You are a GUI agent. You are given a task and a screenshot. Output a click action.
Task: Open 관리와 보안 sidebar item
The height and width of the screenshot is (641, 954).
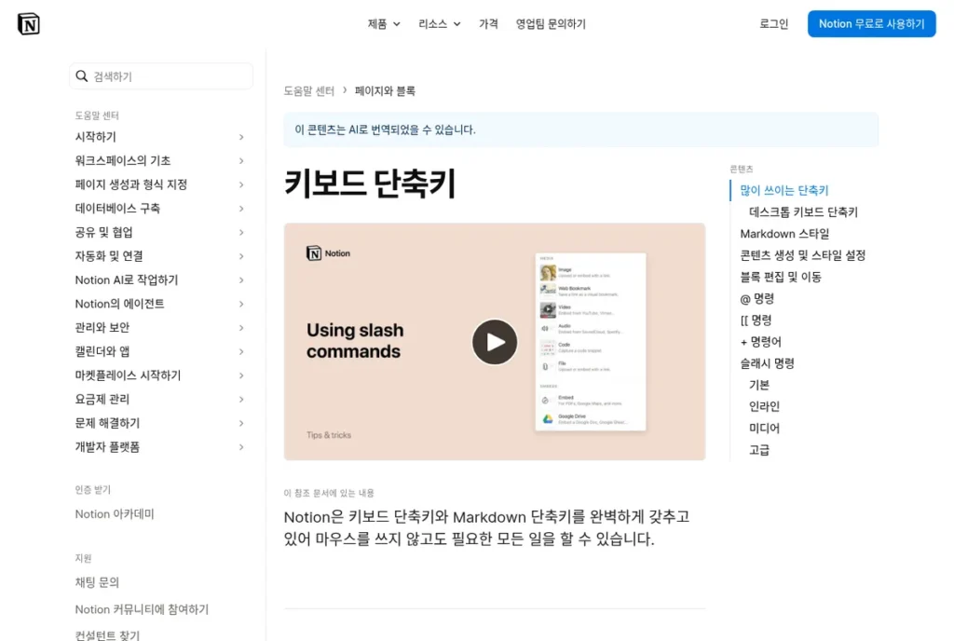coord(102,327)
